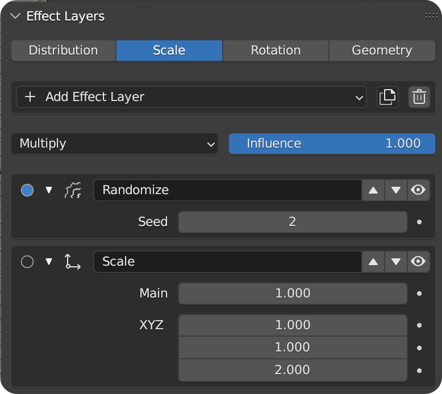Click the Influence slider
442x394 pixels.
(332, 144)
